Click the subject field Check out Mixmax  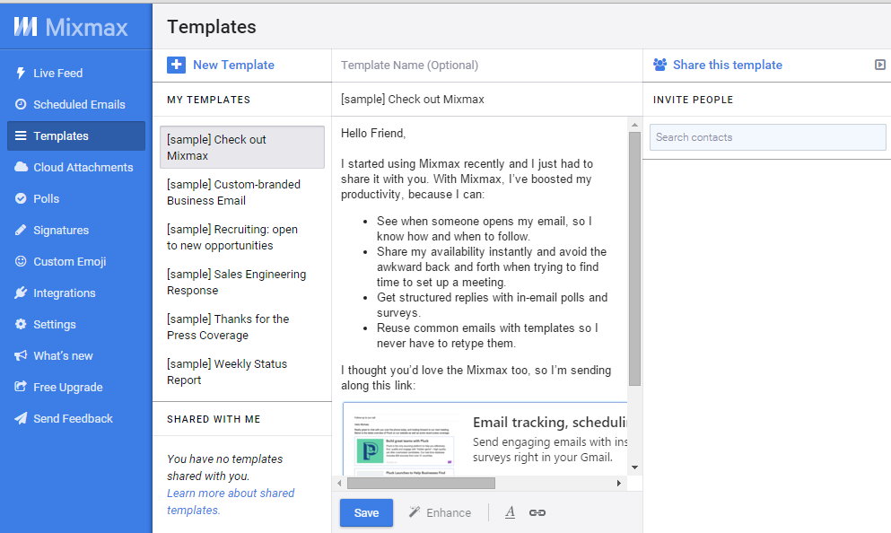(x=487, y=99)
